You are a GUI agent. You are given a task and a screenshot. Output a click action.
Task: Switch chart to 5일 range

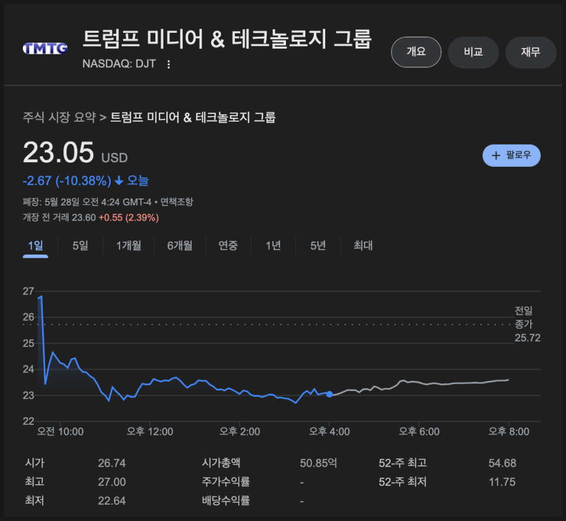80,245
